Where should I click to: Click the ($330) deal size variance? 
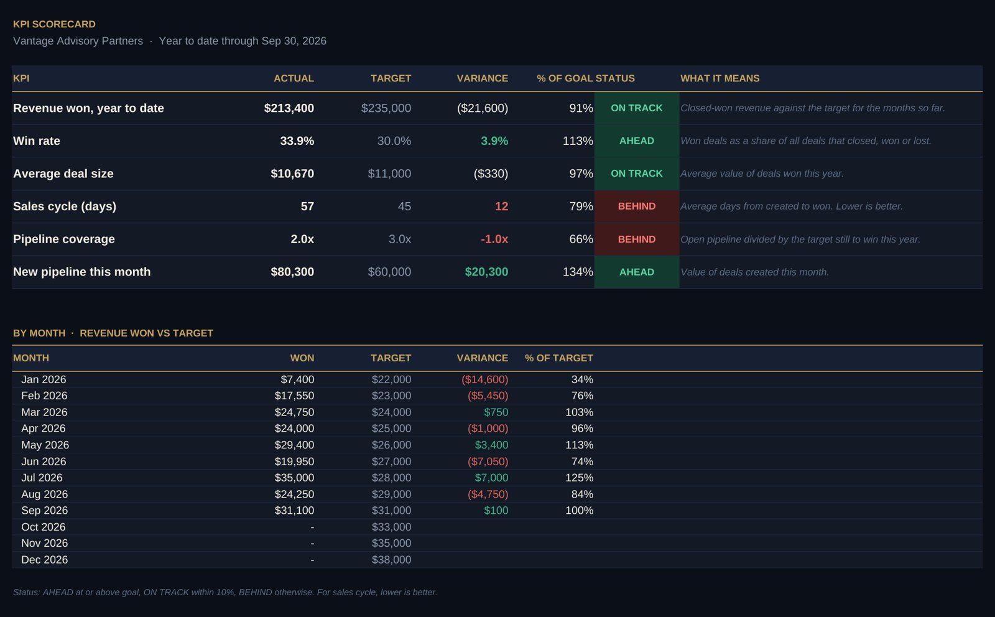(491, 174)
